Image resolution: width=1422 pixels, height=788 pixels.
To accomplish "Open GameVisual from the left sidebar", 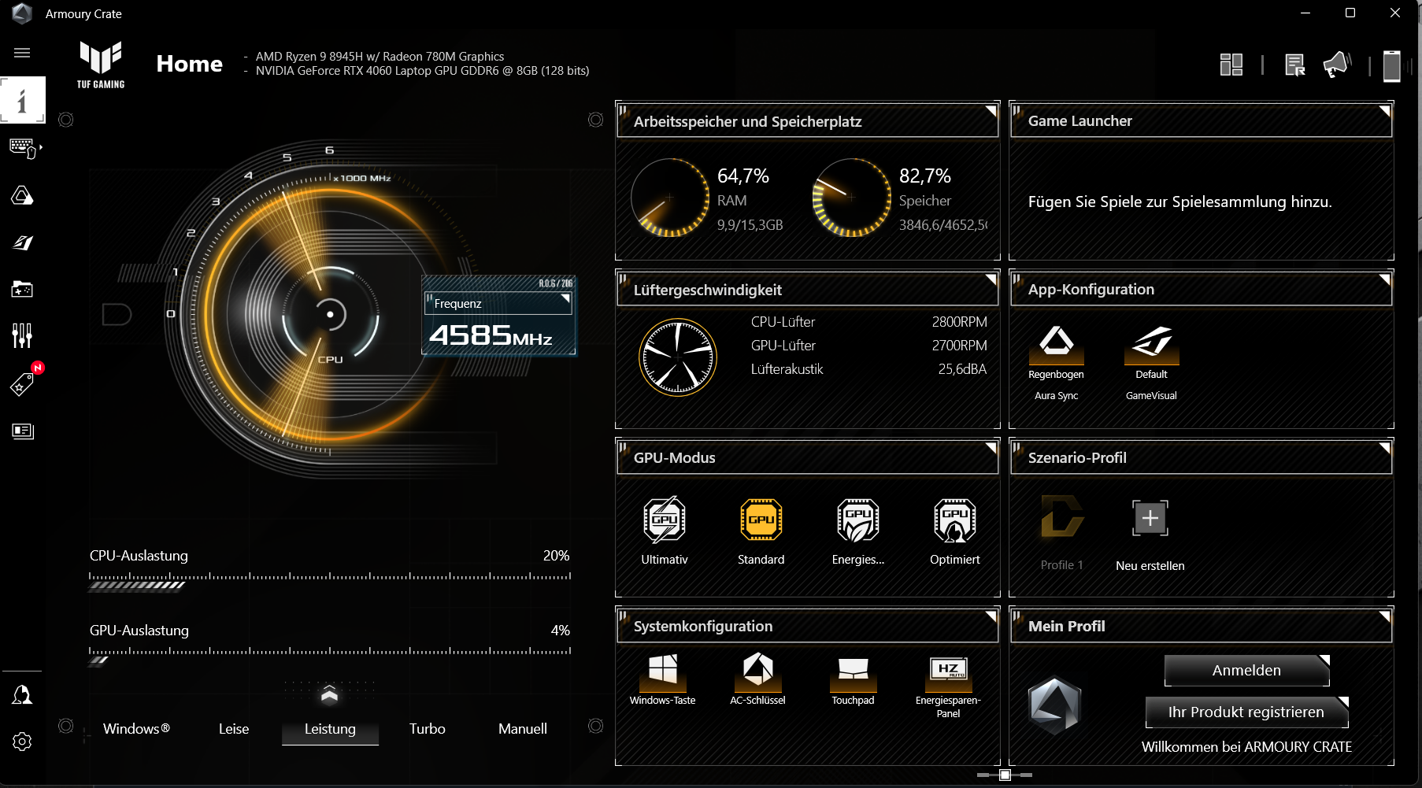I will click(22, 242).
